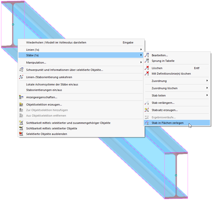Viewport: 212px width, 200px height.
Task: Open the Zuordnung submenu entry
Action: pyautogui.click(x=177, y=81)
